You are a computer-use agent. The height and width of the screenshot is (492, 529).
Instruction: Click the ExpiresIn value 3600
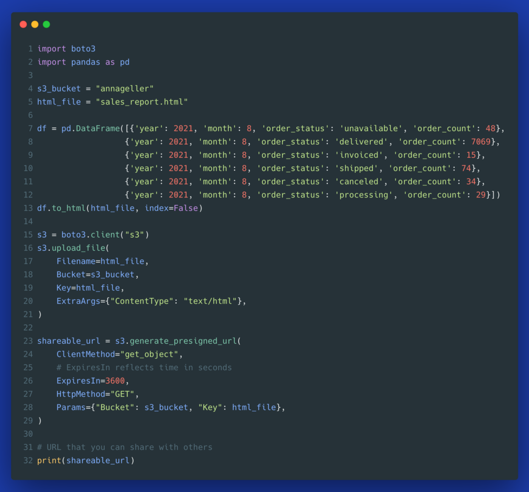pos(115,381)
